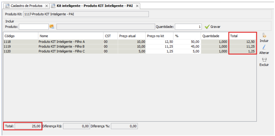The image size is (275, 136).
Task: Switch to Cadastro de Produtos tab
Action: click(26, 6)
